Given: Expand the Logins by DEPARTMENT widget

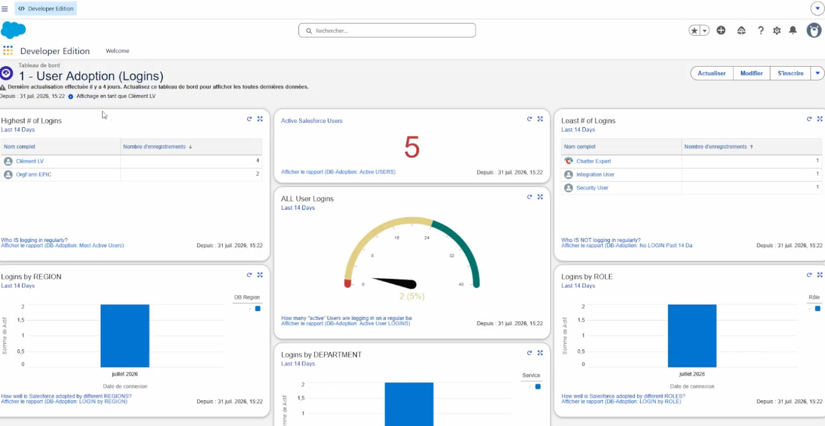Looking at the screenshot, I should pos(540,353).
